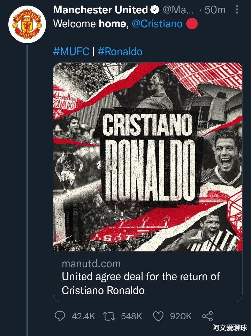Open the three-dot more options menu
This screenshot has height=336, width=251.
(x=237, y=10)
